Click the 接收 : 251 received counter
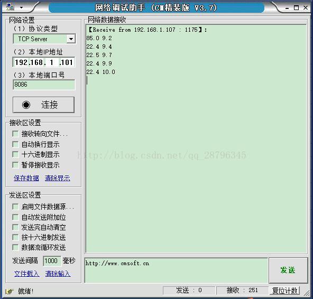 pos(242,291)
